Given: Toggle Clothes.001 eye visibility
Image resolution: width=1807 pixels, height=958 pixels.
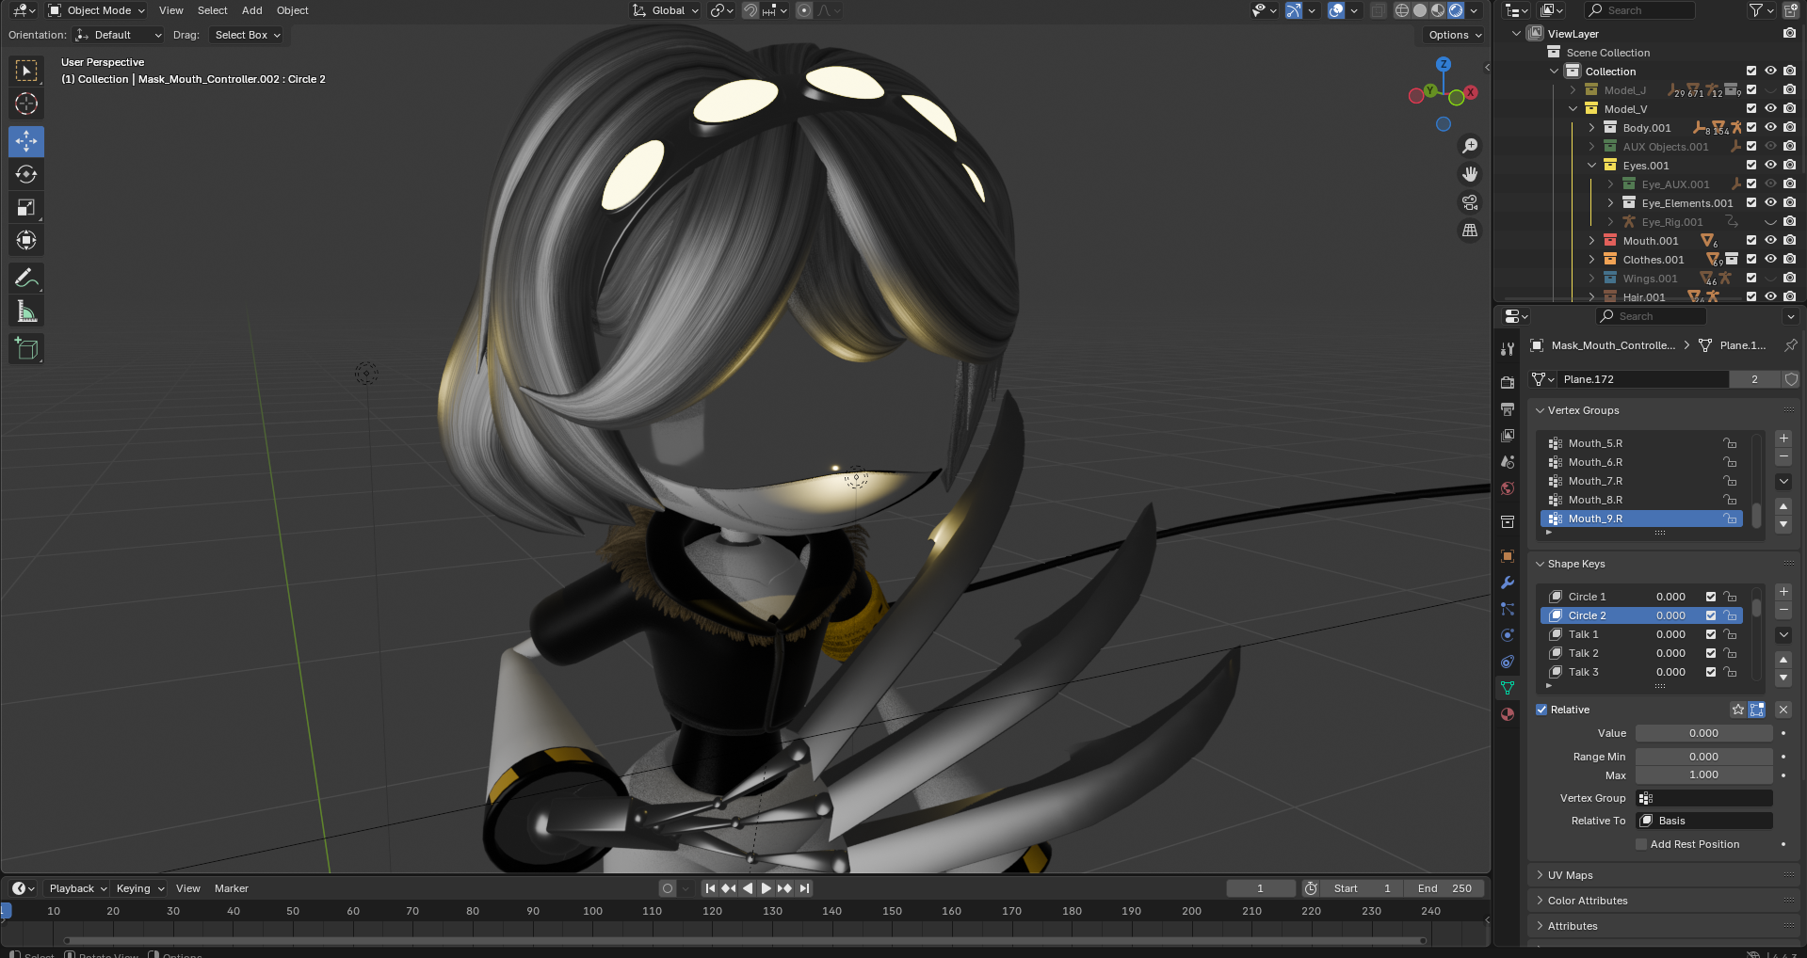Looking at the screenshot, I should 1770,259.
